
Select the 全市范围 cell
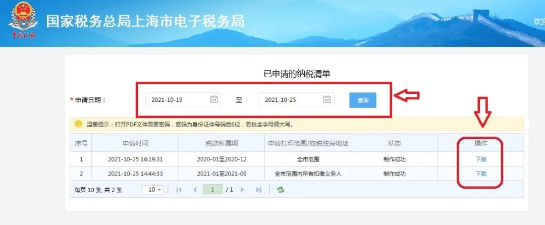point(308,159)
